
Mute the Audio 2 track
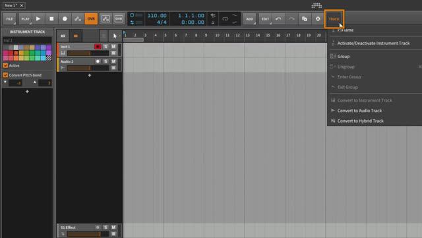coord(113,61)
